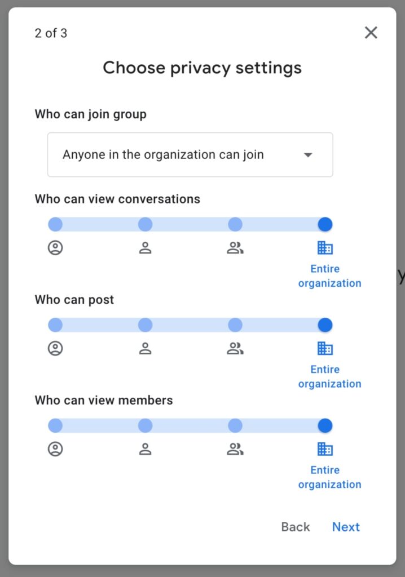
Task: Set view members slider to first stop
Action: tap(55, 425)
